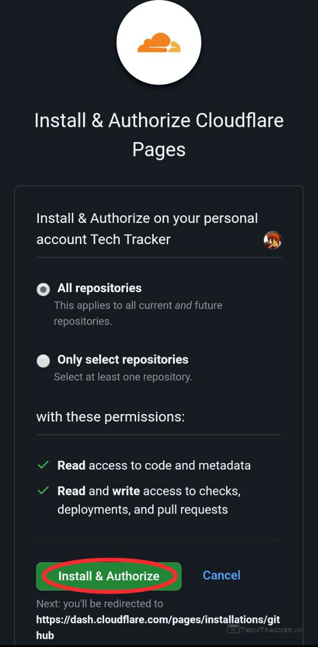Image resolution: width=318 pixels, height=647 pixels.
Task: Click "Select at least one repository" hint
Action: 123,377
